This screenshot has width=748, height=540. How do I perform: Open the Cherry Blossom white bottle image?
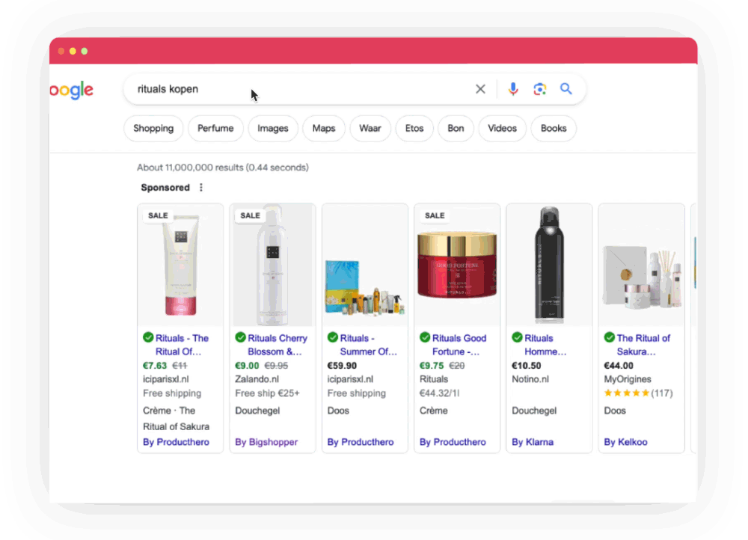coord(272,266)
